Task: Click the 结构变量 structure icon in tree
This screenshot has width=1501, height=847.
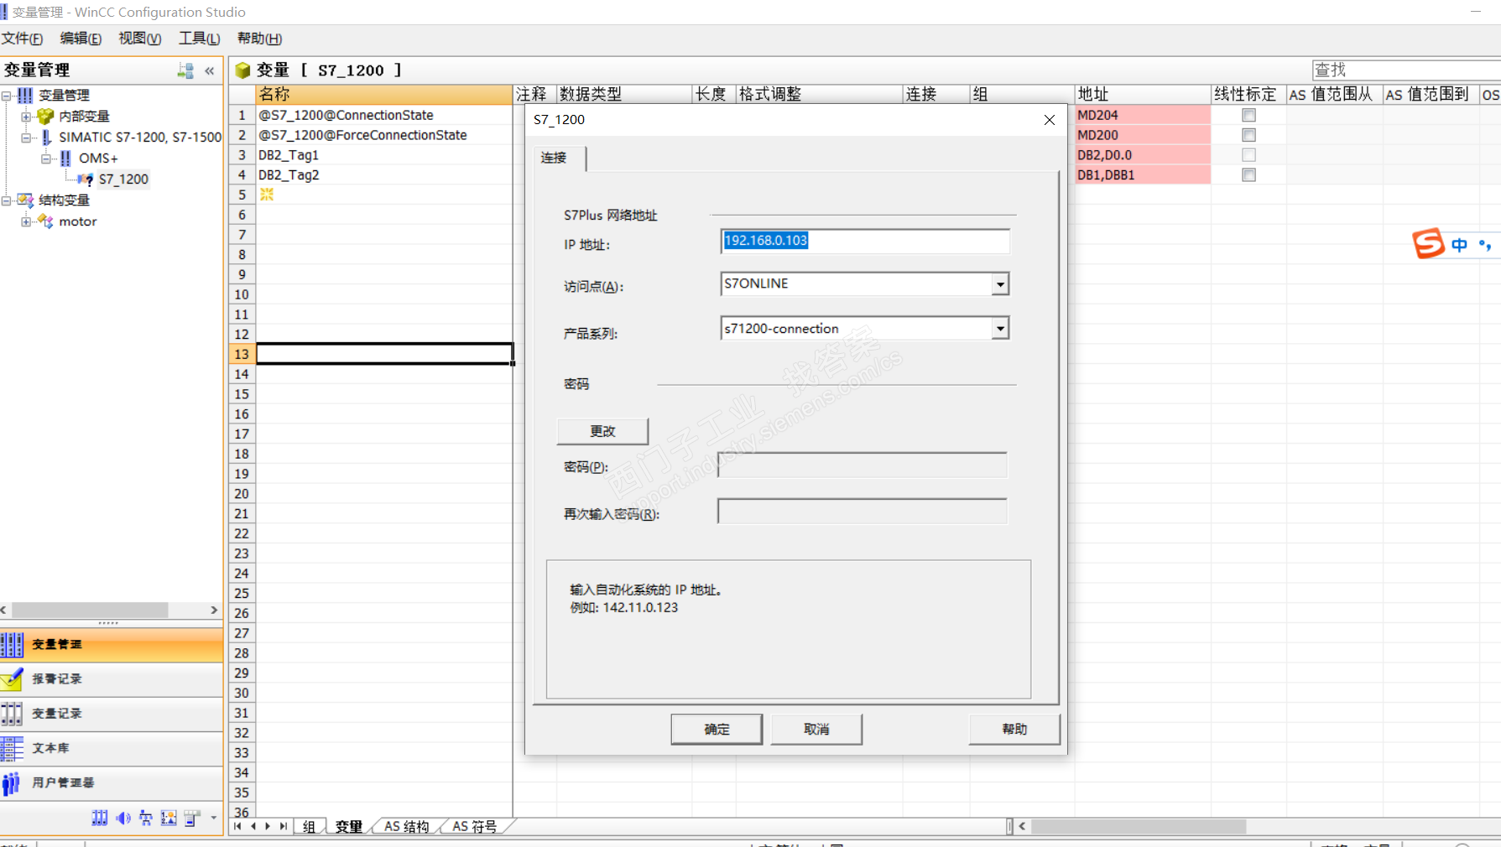Action: pos(26,200)
